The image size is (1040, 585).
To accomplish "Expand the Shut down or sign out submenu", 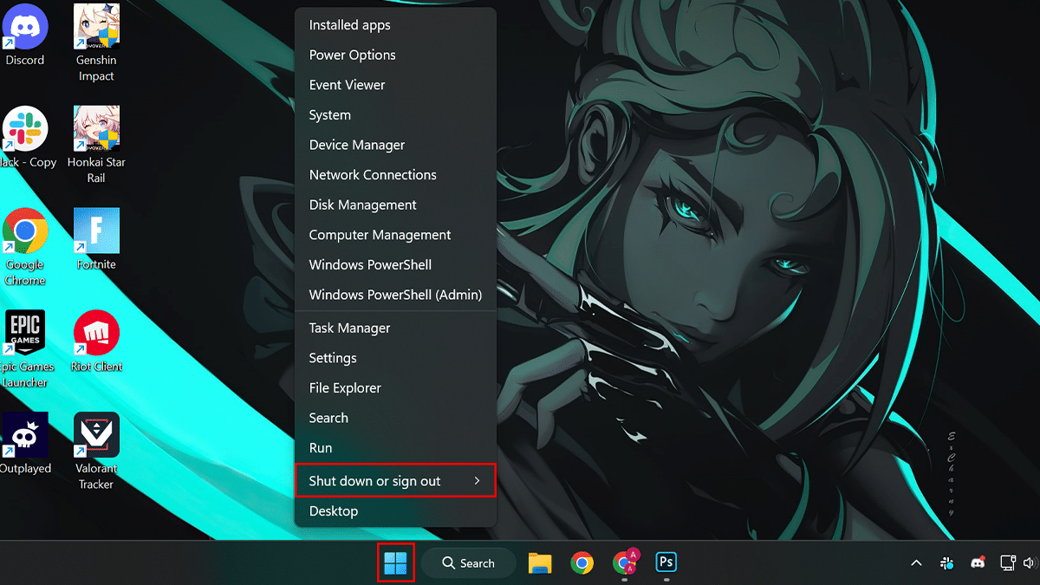I will tap(395, 481).
